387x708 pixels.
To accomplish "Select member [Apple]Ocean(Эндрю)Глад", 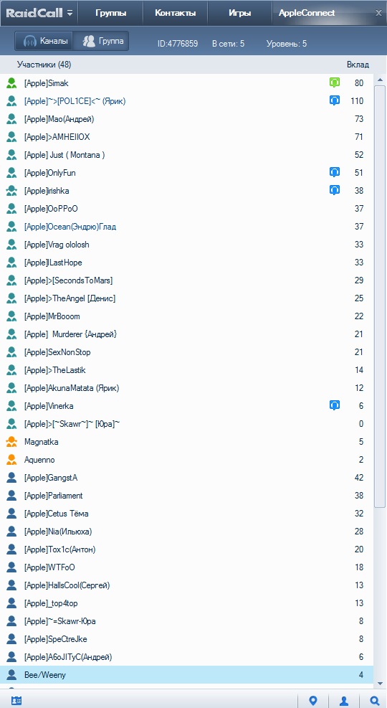I will click(x=187, y=226).
